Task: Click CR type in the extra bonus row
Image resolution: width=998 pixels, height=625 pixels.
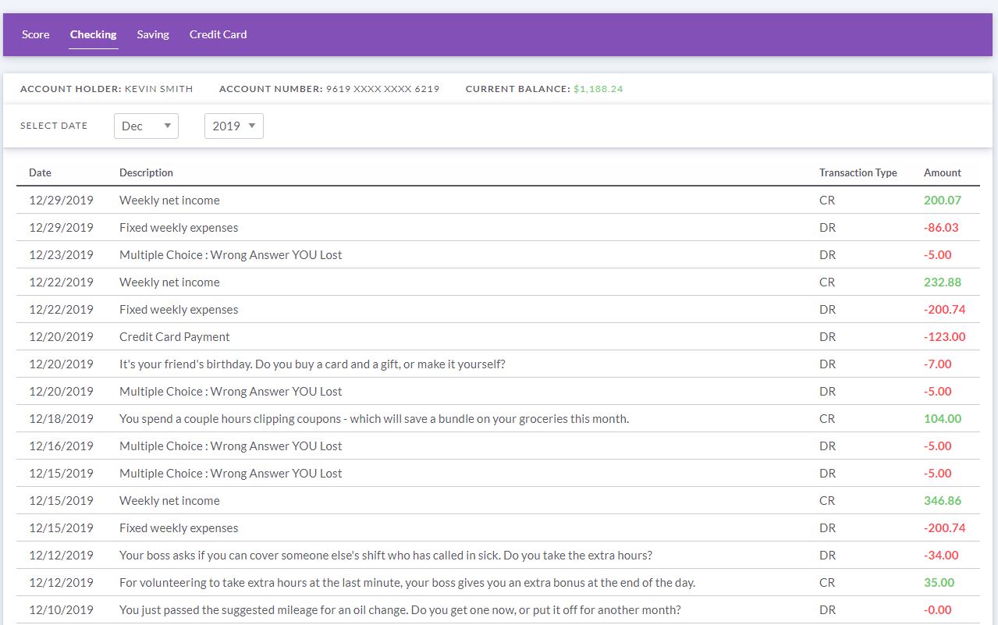Action: pos(827,582)
